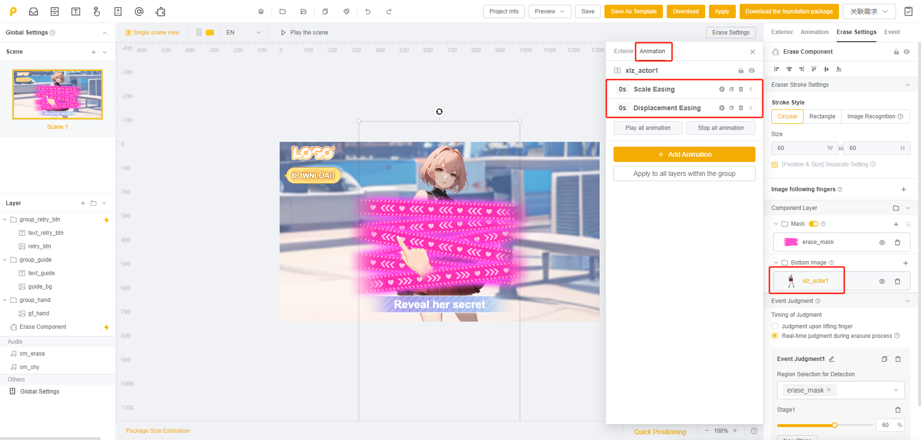Click Save As Template button

coord(634,12)
